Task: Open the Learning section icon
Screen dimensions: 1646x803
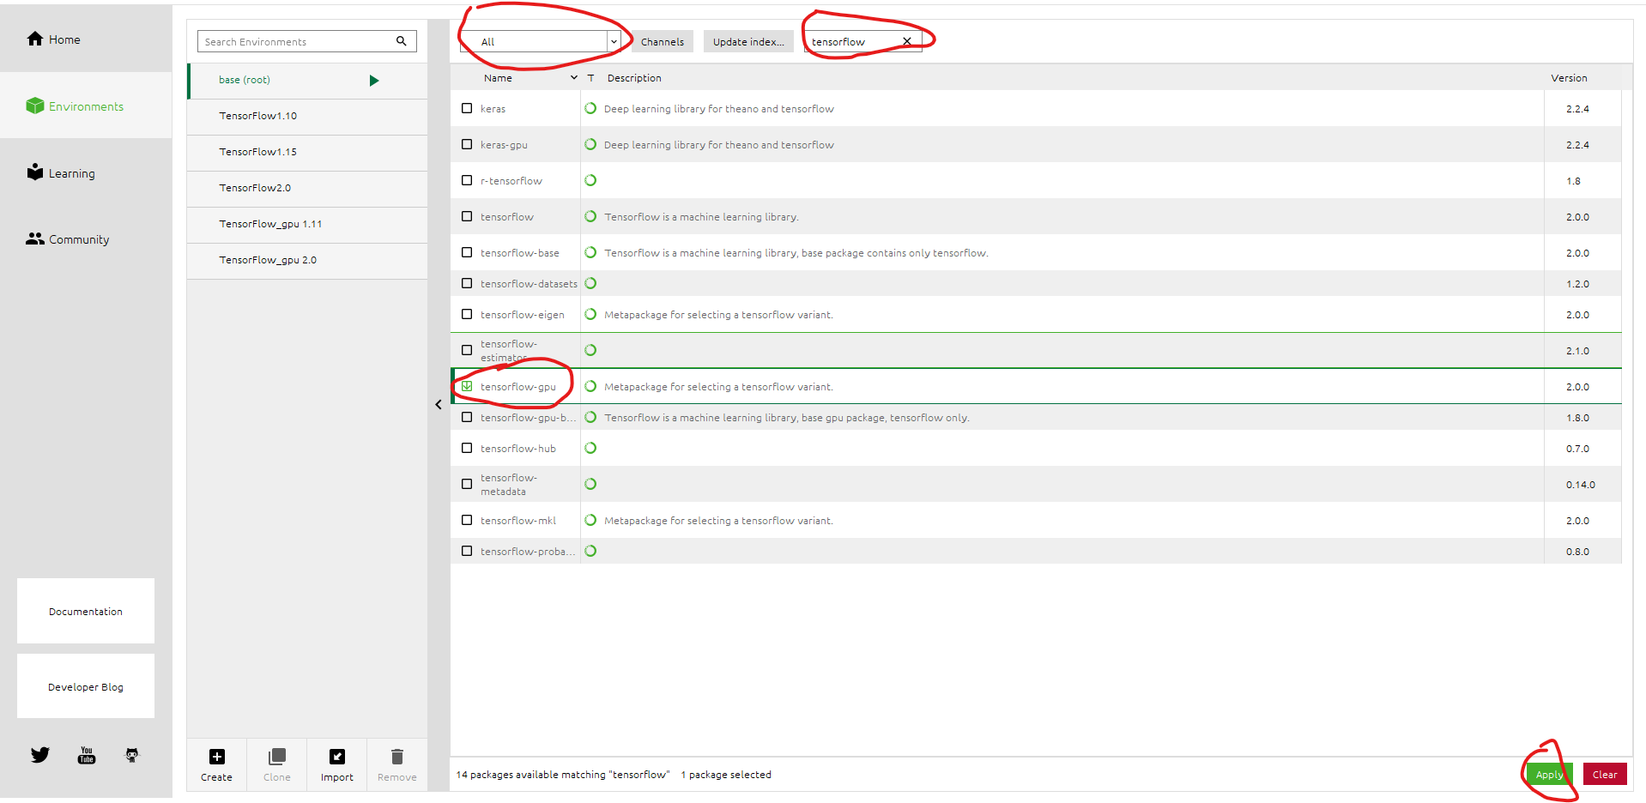Action: 35,172
